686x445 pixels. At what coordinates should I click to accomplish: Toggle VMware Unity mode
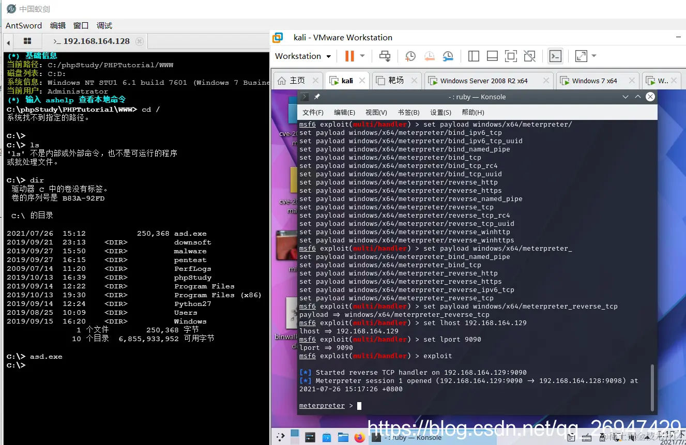click(529, 56)
